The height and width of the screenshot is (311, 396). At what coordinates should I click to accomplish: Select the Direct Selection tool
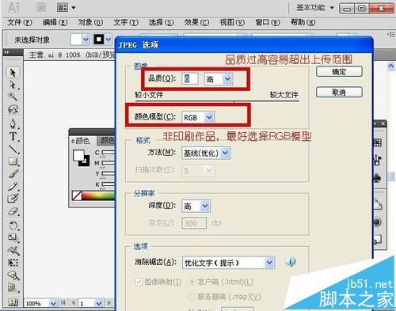point(13,85)
